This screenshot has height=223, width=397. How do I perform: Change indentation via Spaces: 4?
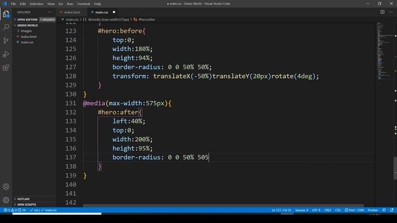pos(301,210)
